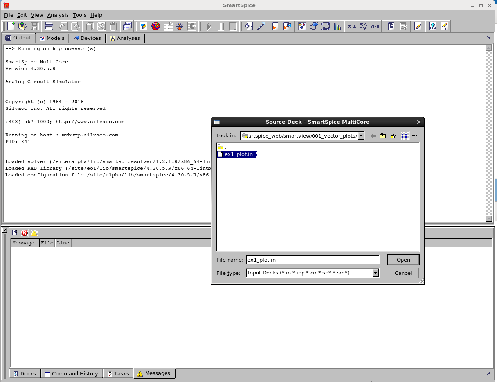This screenshot has width=497, height=382.
Task: Click the Open deck folder icon
Action: [23, 26]
